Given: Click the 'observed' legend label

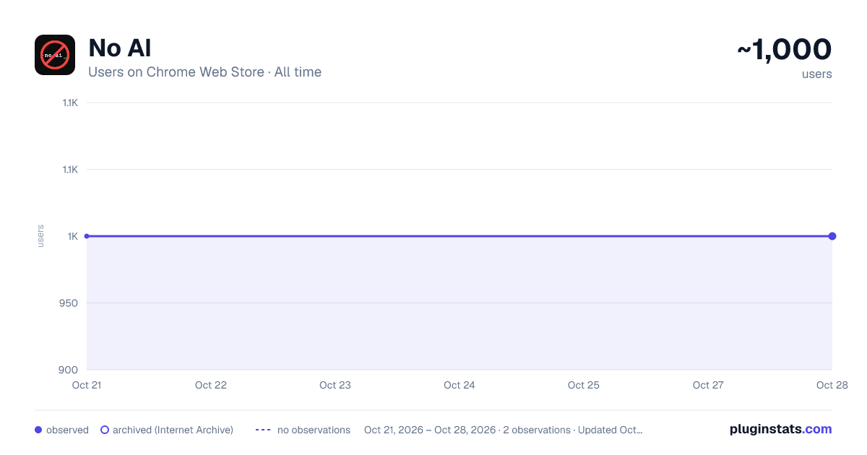Looking at the screenshot, I should [67, 430].
